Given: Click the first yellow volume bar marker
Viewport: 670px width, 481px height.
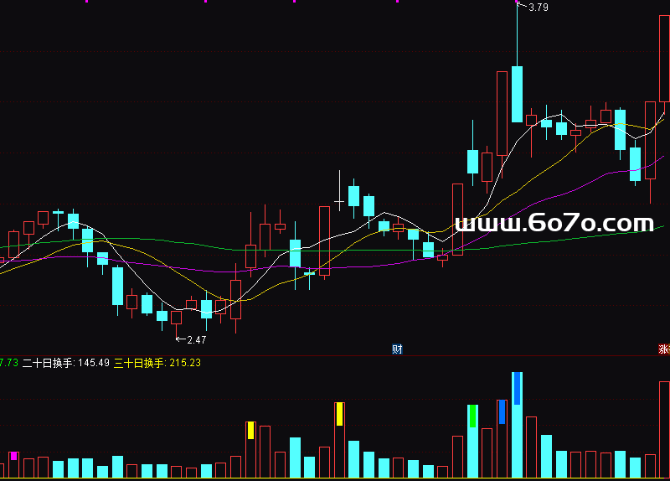Looking at the screenshot, I should pos(250,430).
